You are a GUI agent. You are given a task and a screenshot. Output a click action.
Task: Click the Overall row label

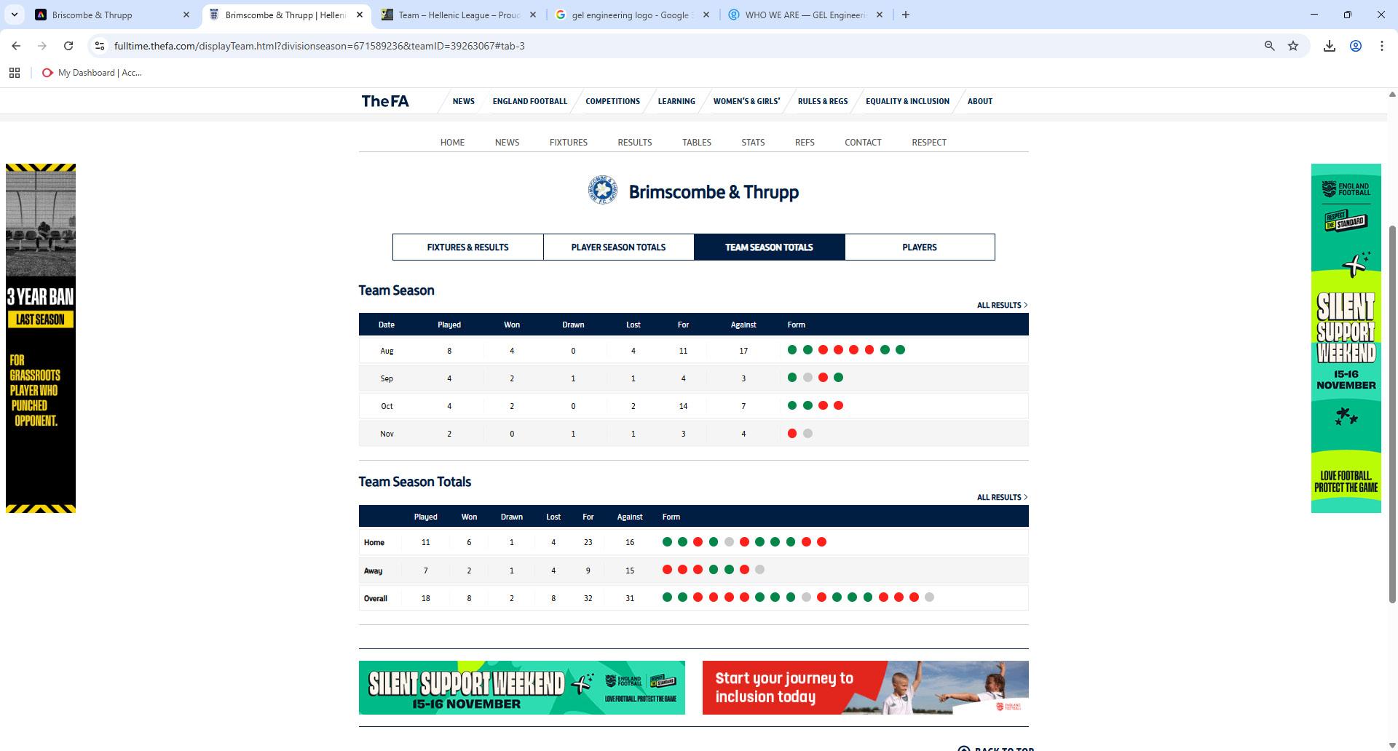click(x=376, y=598)
